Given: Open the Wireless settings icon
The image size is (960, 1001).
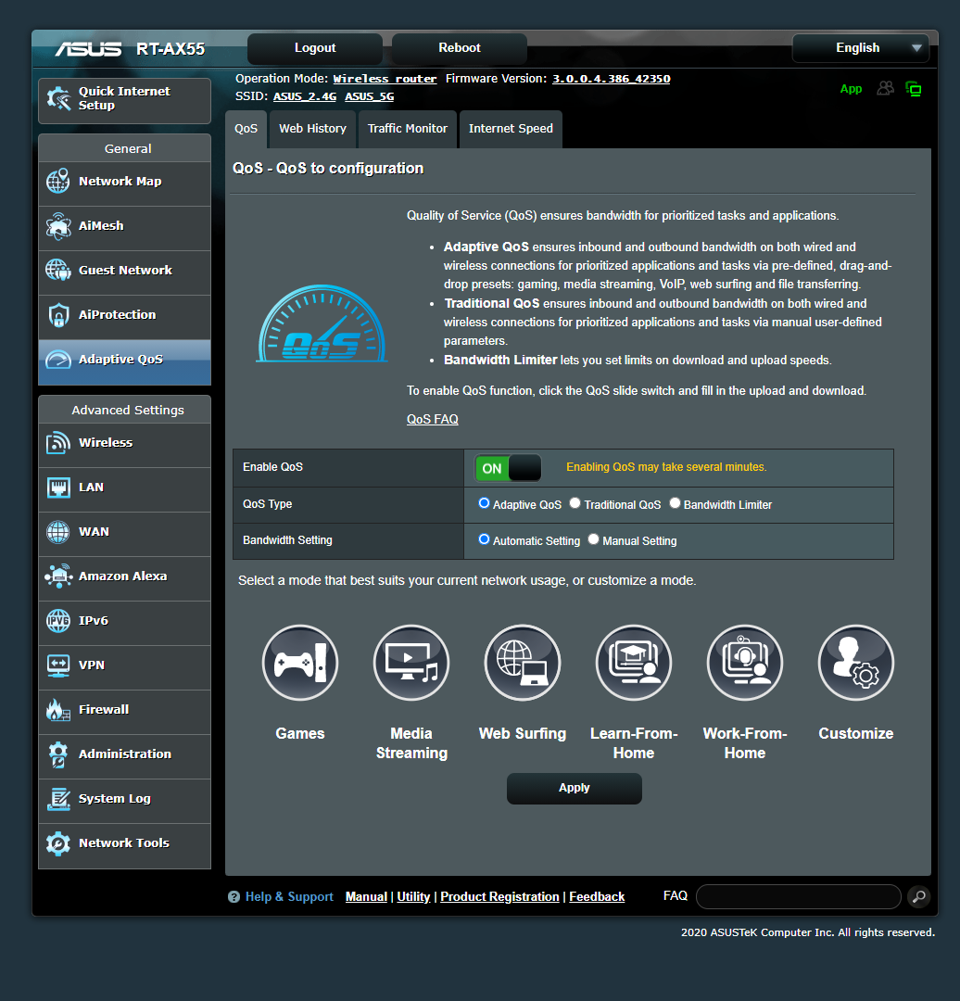Looking at the screenshot, I should click(58, 443).
